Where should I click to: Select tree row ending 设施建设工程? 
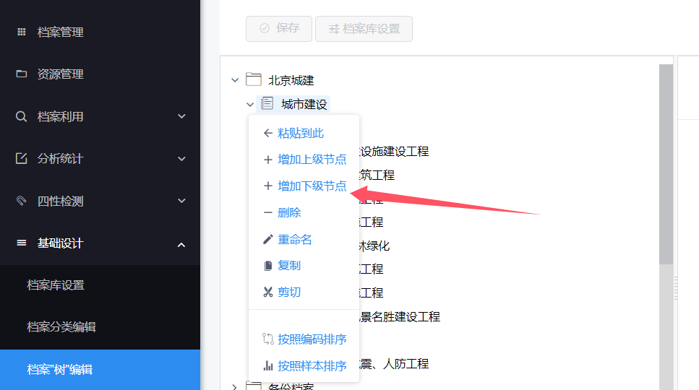395,152
